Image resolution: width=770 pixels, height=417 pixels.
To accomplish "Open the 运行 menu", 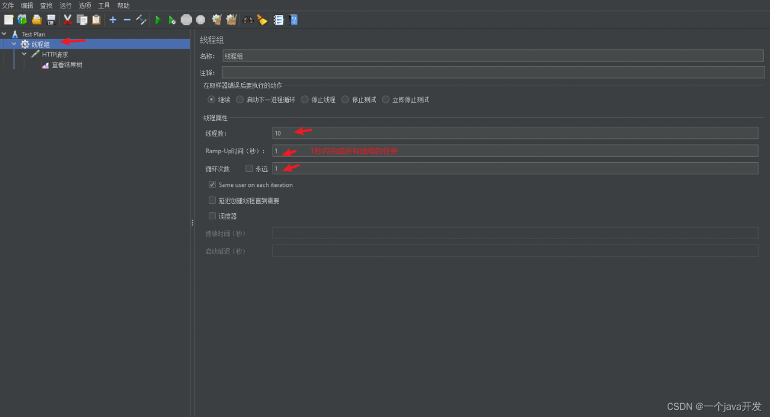I will click(x=65, y=5).
